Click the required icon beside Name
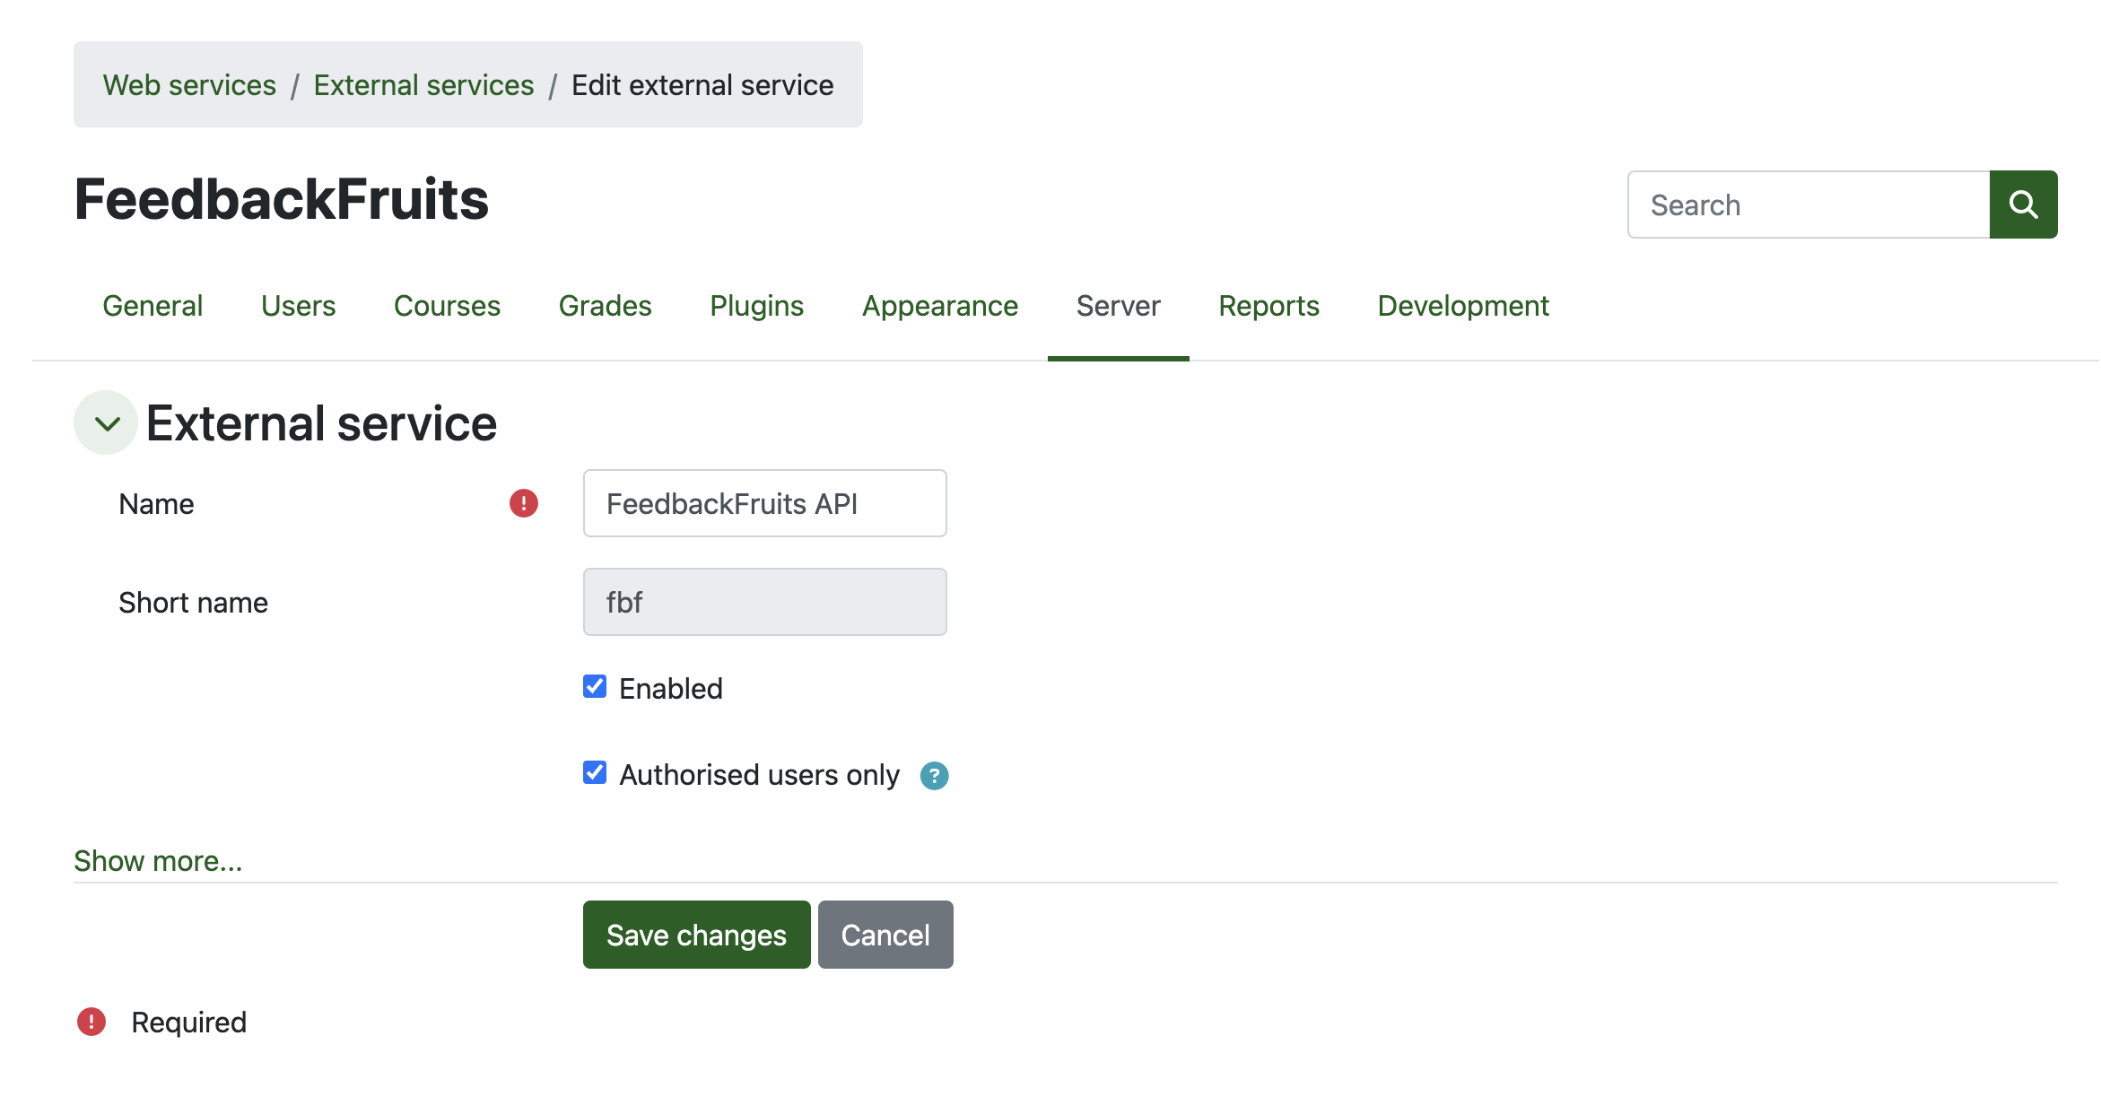The height and width of the screenshot is (1114, 2101). tap(524, 503)
